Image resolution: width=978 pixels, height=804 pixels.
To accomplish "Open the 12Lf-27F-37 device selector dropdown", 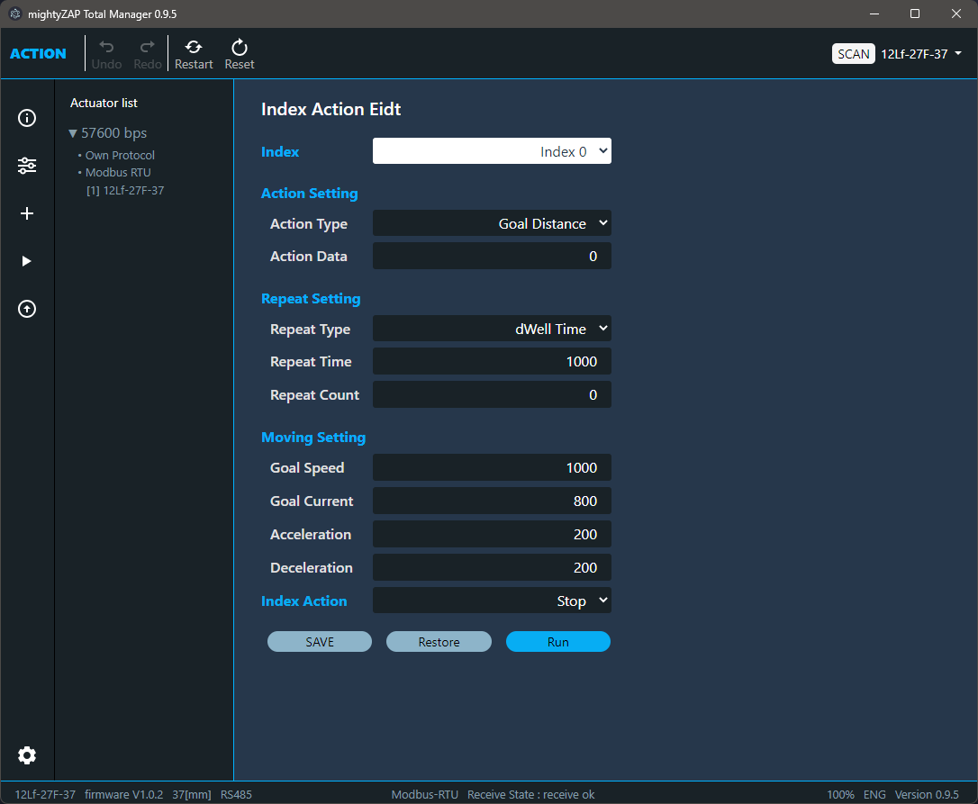I will [920, 54].
